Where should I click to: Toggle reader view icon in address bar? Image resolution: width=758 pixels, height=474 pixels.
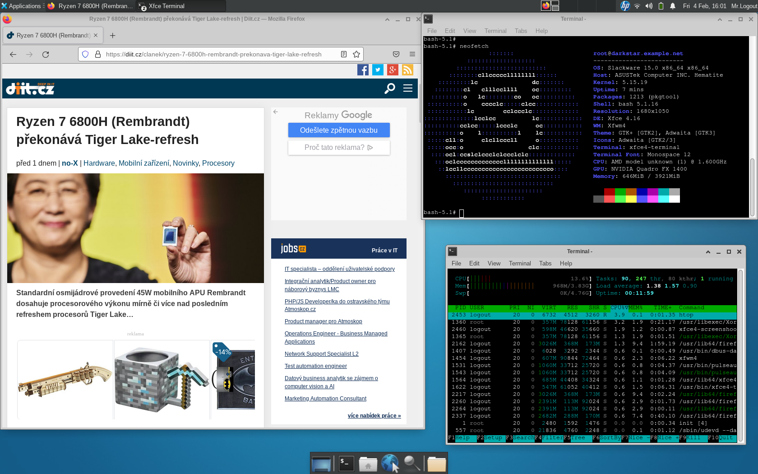[x=344, y=54]
